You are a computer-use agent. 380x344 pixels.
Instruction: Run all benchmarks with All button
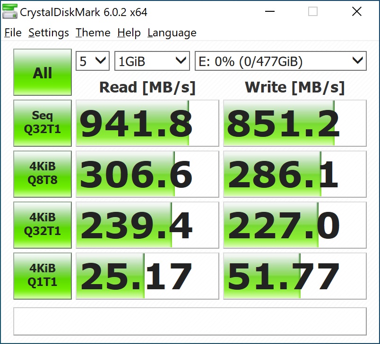click(x=43, y=72)
